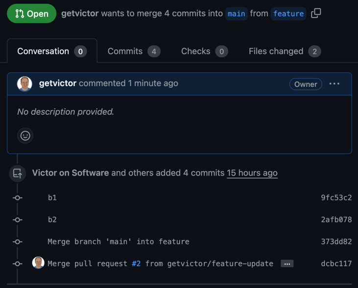Image resolution: width=358 pixels, height=288 pixels.
Task: Go to the Files changed tab
Action: point(284,51)
